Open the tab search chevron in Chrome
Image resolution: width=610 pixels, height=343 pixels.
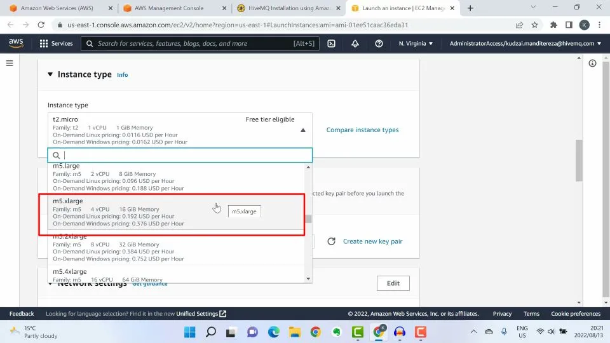coord(533,8)
